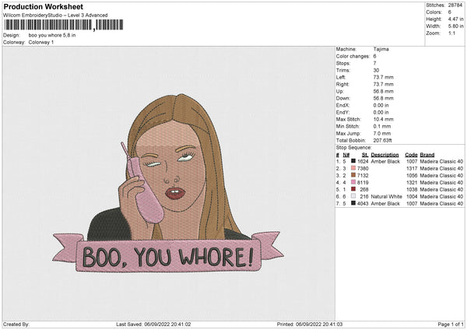Click the 'Colorway 1' value
This screenshot has height=330, width=467.
41,42
